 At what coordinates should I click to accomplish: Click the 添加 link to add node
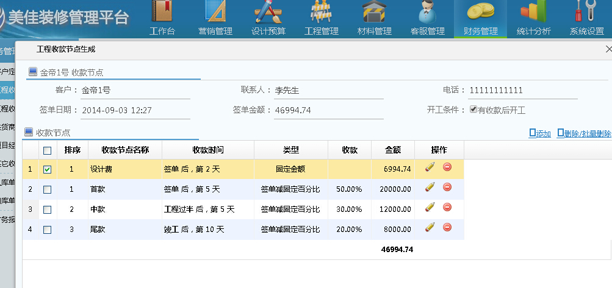540,133
